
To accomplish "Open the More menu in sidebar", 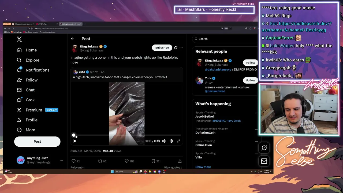I will (x=26, y=130).
